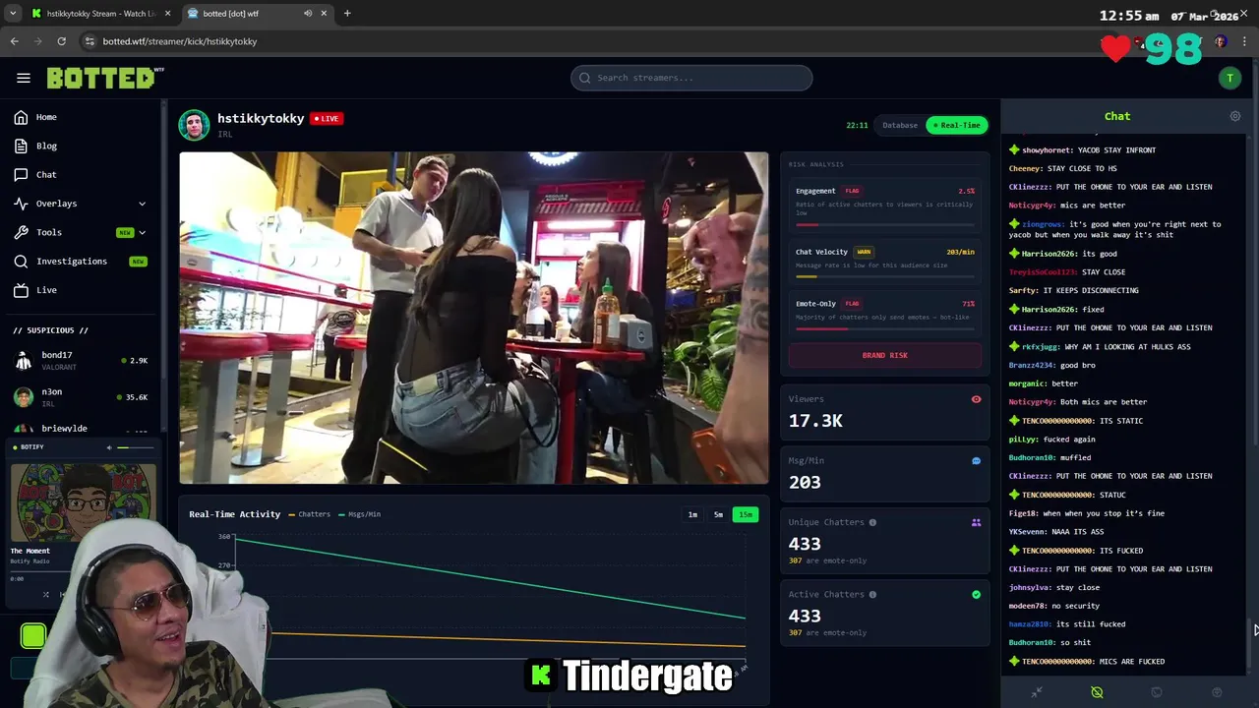Viewport: 1259px width, 708px height.
Task: Click the n3on avatar thumbnail
Action: [x=24, y=397]
